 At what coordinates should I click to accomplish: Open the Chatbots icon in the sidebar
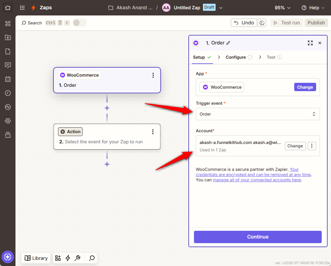pos(8,65)
